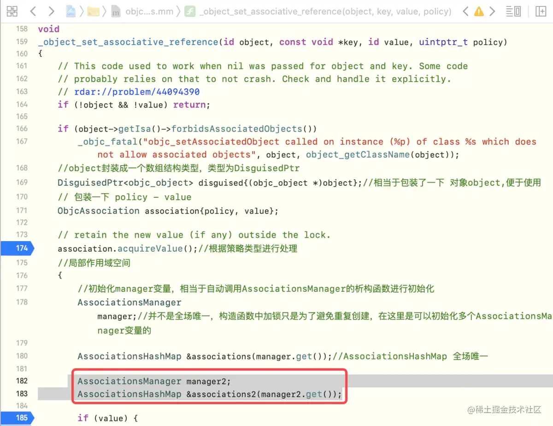The image size is (553, 426).
Task: Add an editor pane on the right
Action: click(541, 11)
